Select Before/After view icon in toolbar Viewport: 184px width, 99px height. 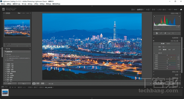[43, 84]
